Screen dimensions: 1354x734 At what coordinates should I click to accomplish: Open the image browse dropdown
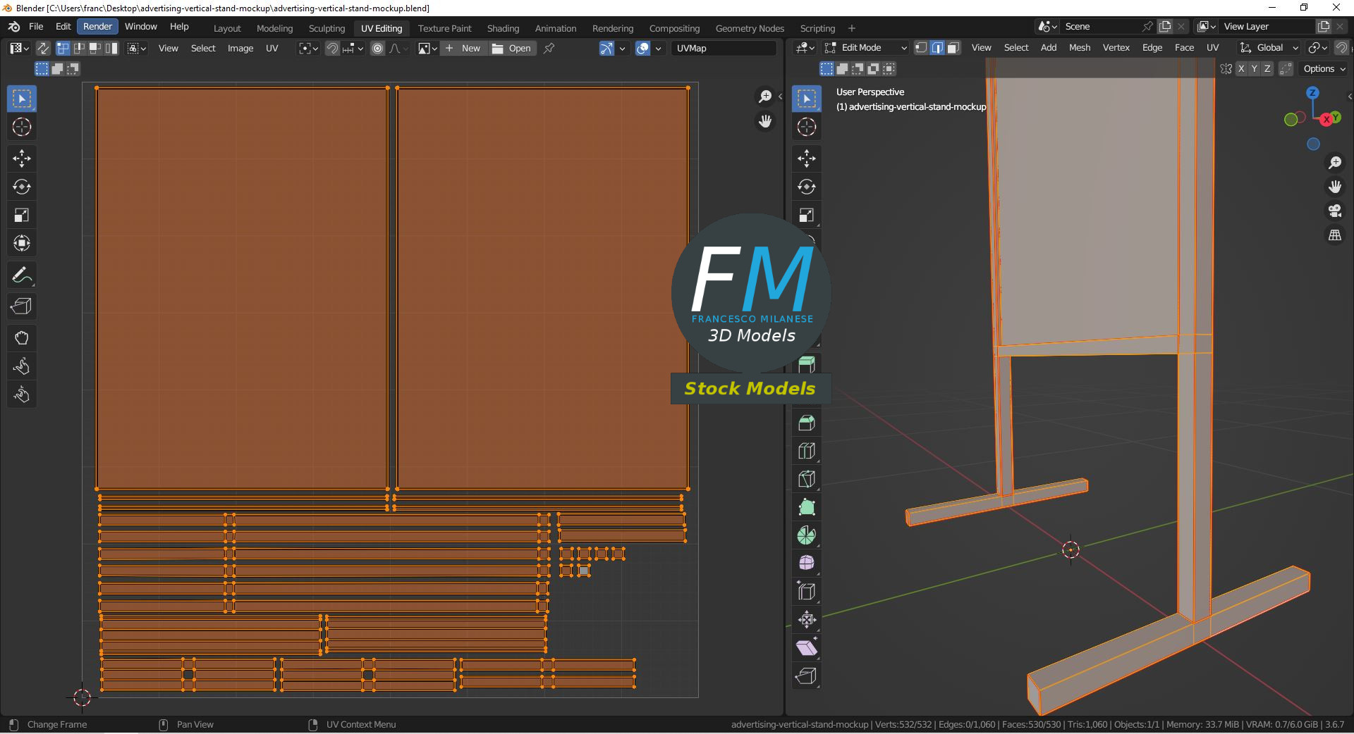click(428, 48)
